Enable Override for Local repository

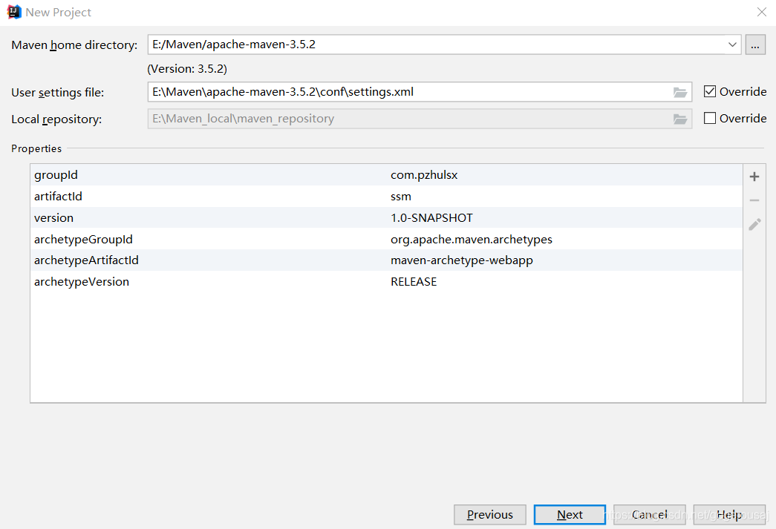click(x=710, y=118)
